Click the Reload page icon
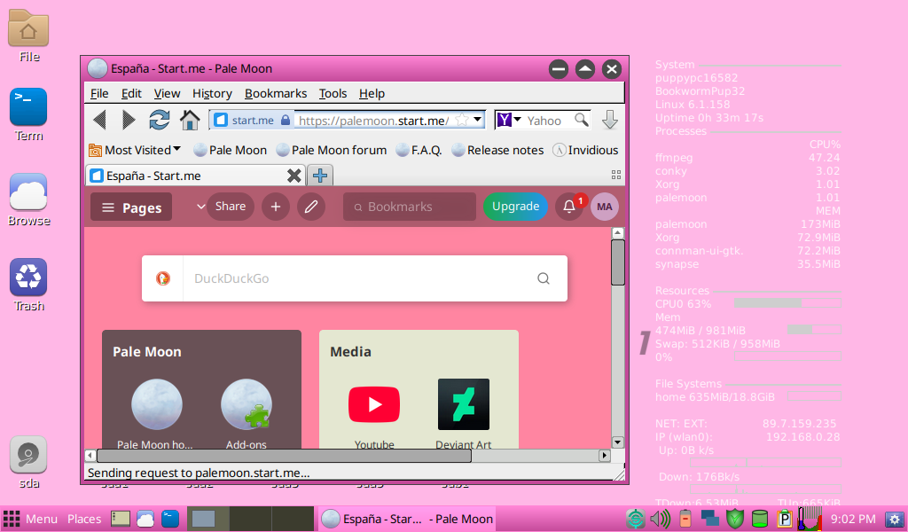Viewport: 908px width, 532px height. (159, 120)
